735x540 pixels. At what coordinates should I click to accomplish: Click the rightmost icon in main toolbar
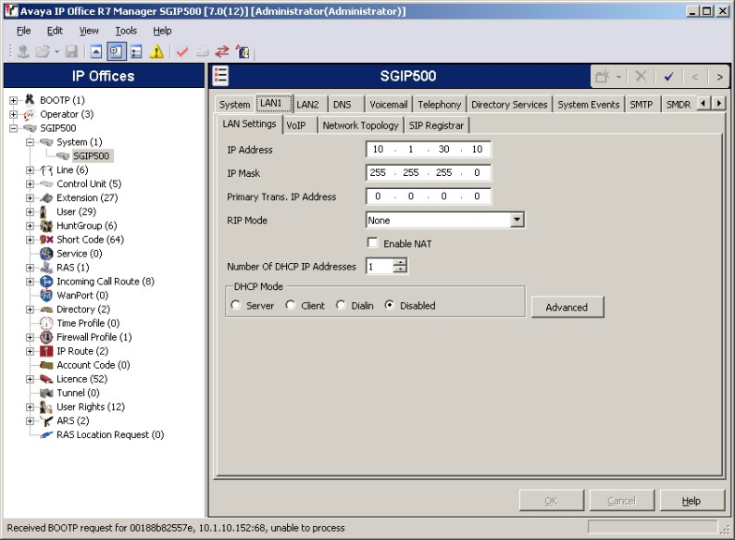pos(243,52)
